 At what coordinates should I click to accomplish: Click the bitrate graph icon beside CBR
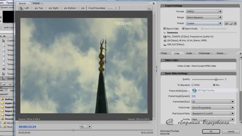pos(165,45)
